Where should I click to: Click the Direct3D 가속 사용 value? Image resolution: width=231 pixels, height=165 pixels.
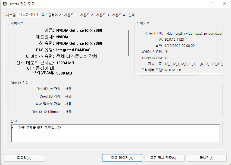pyautogui.click(x=68, y=96)
